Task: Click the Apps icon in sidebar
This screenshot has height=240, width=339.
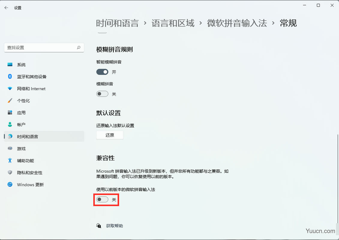Action: [10, 112]
